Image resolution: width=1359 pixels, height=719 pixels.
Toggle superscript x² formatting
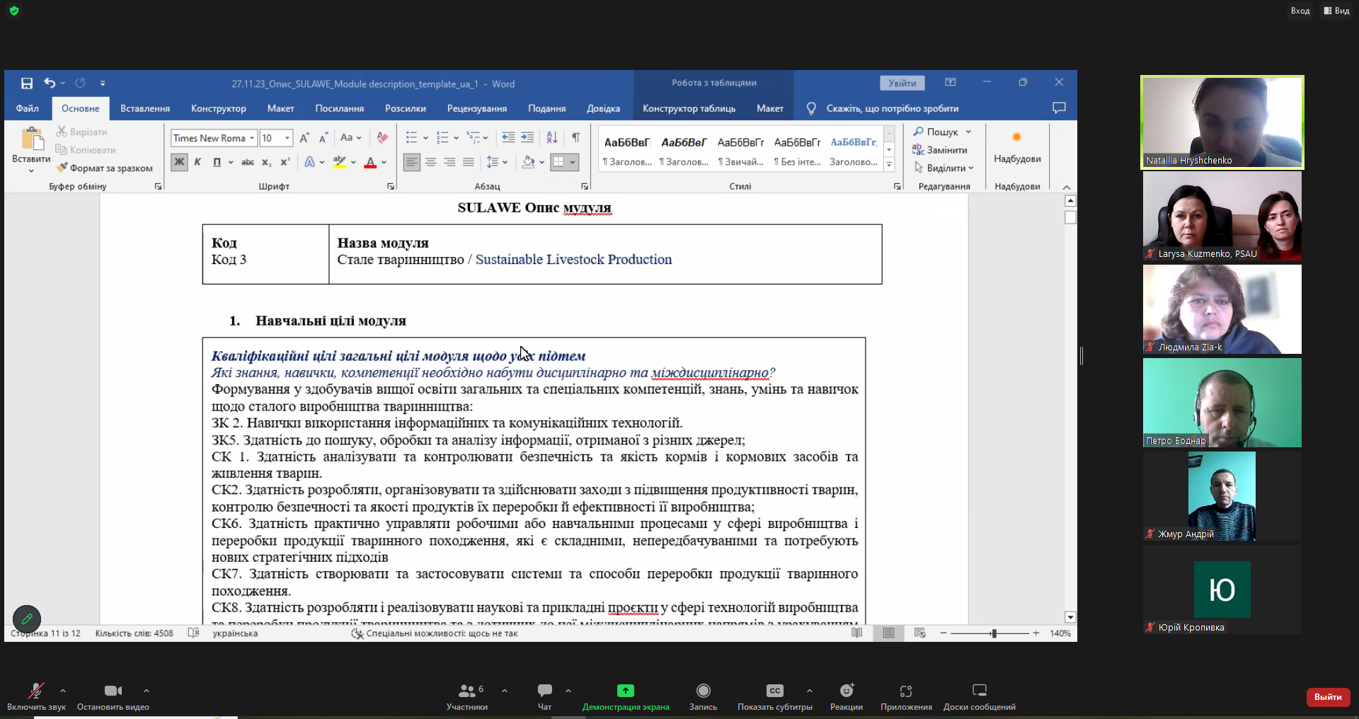pyautogui.click(x=285, y=162)
